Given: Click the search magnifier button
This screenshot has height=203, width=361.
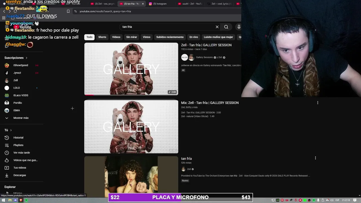Looking at the screenshot, I should (226, 27).
